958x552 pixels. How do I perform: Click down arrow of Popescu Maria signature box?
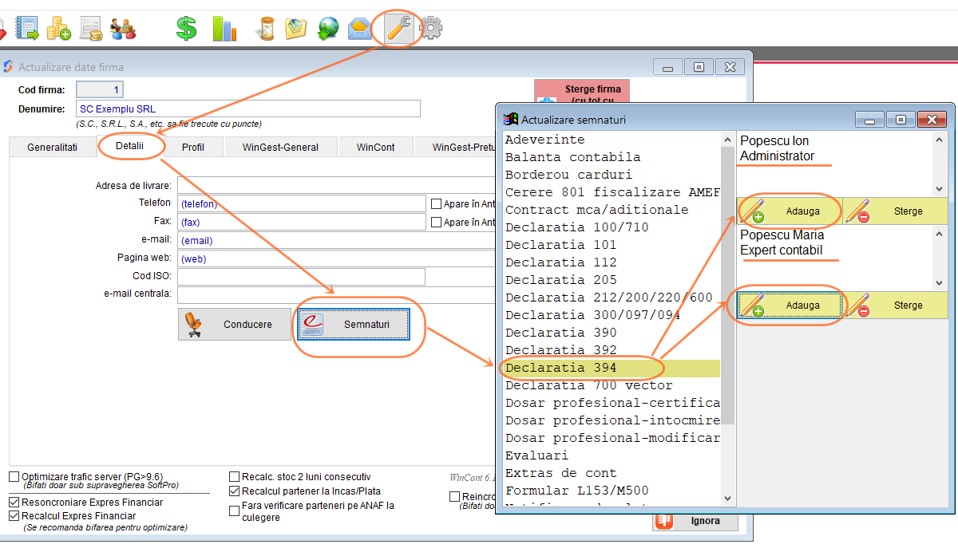(x=939, y=283)
